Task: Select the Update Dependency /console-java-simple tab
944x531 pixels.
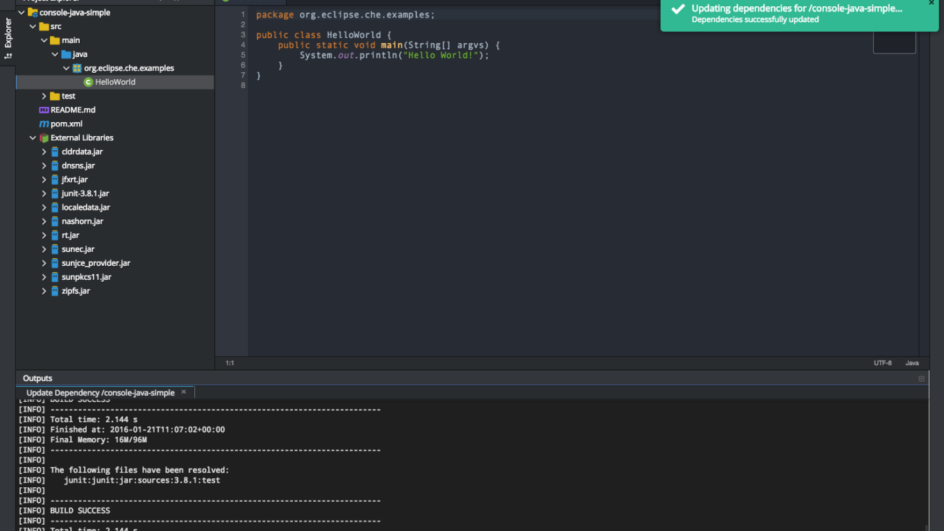Action: coord(101,392)
